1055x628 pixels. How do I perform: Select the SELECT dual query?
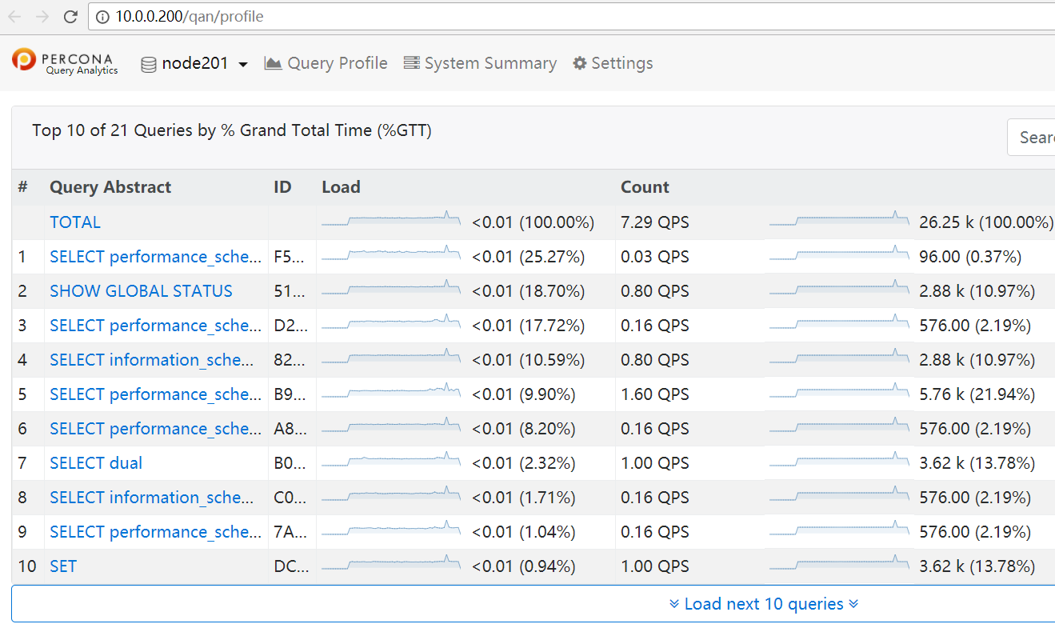pos(95,462)
